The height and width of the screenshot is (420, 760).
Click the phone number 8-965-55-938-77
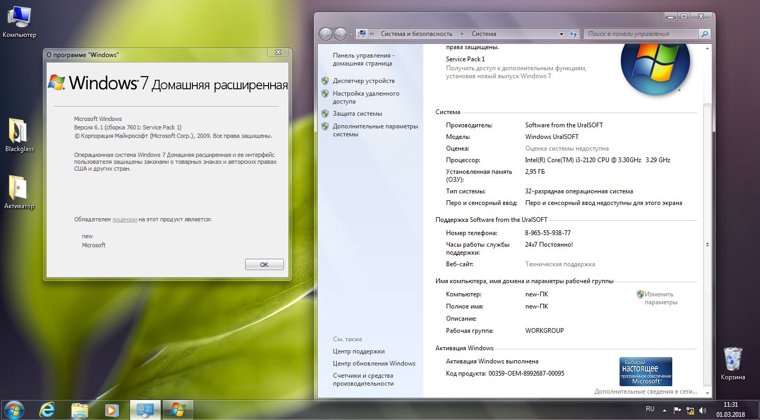click(x=548, y=233)
